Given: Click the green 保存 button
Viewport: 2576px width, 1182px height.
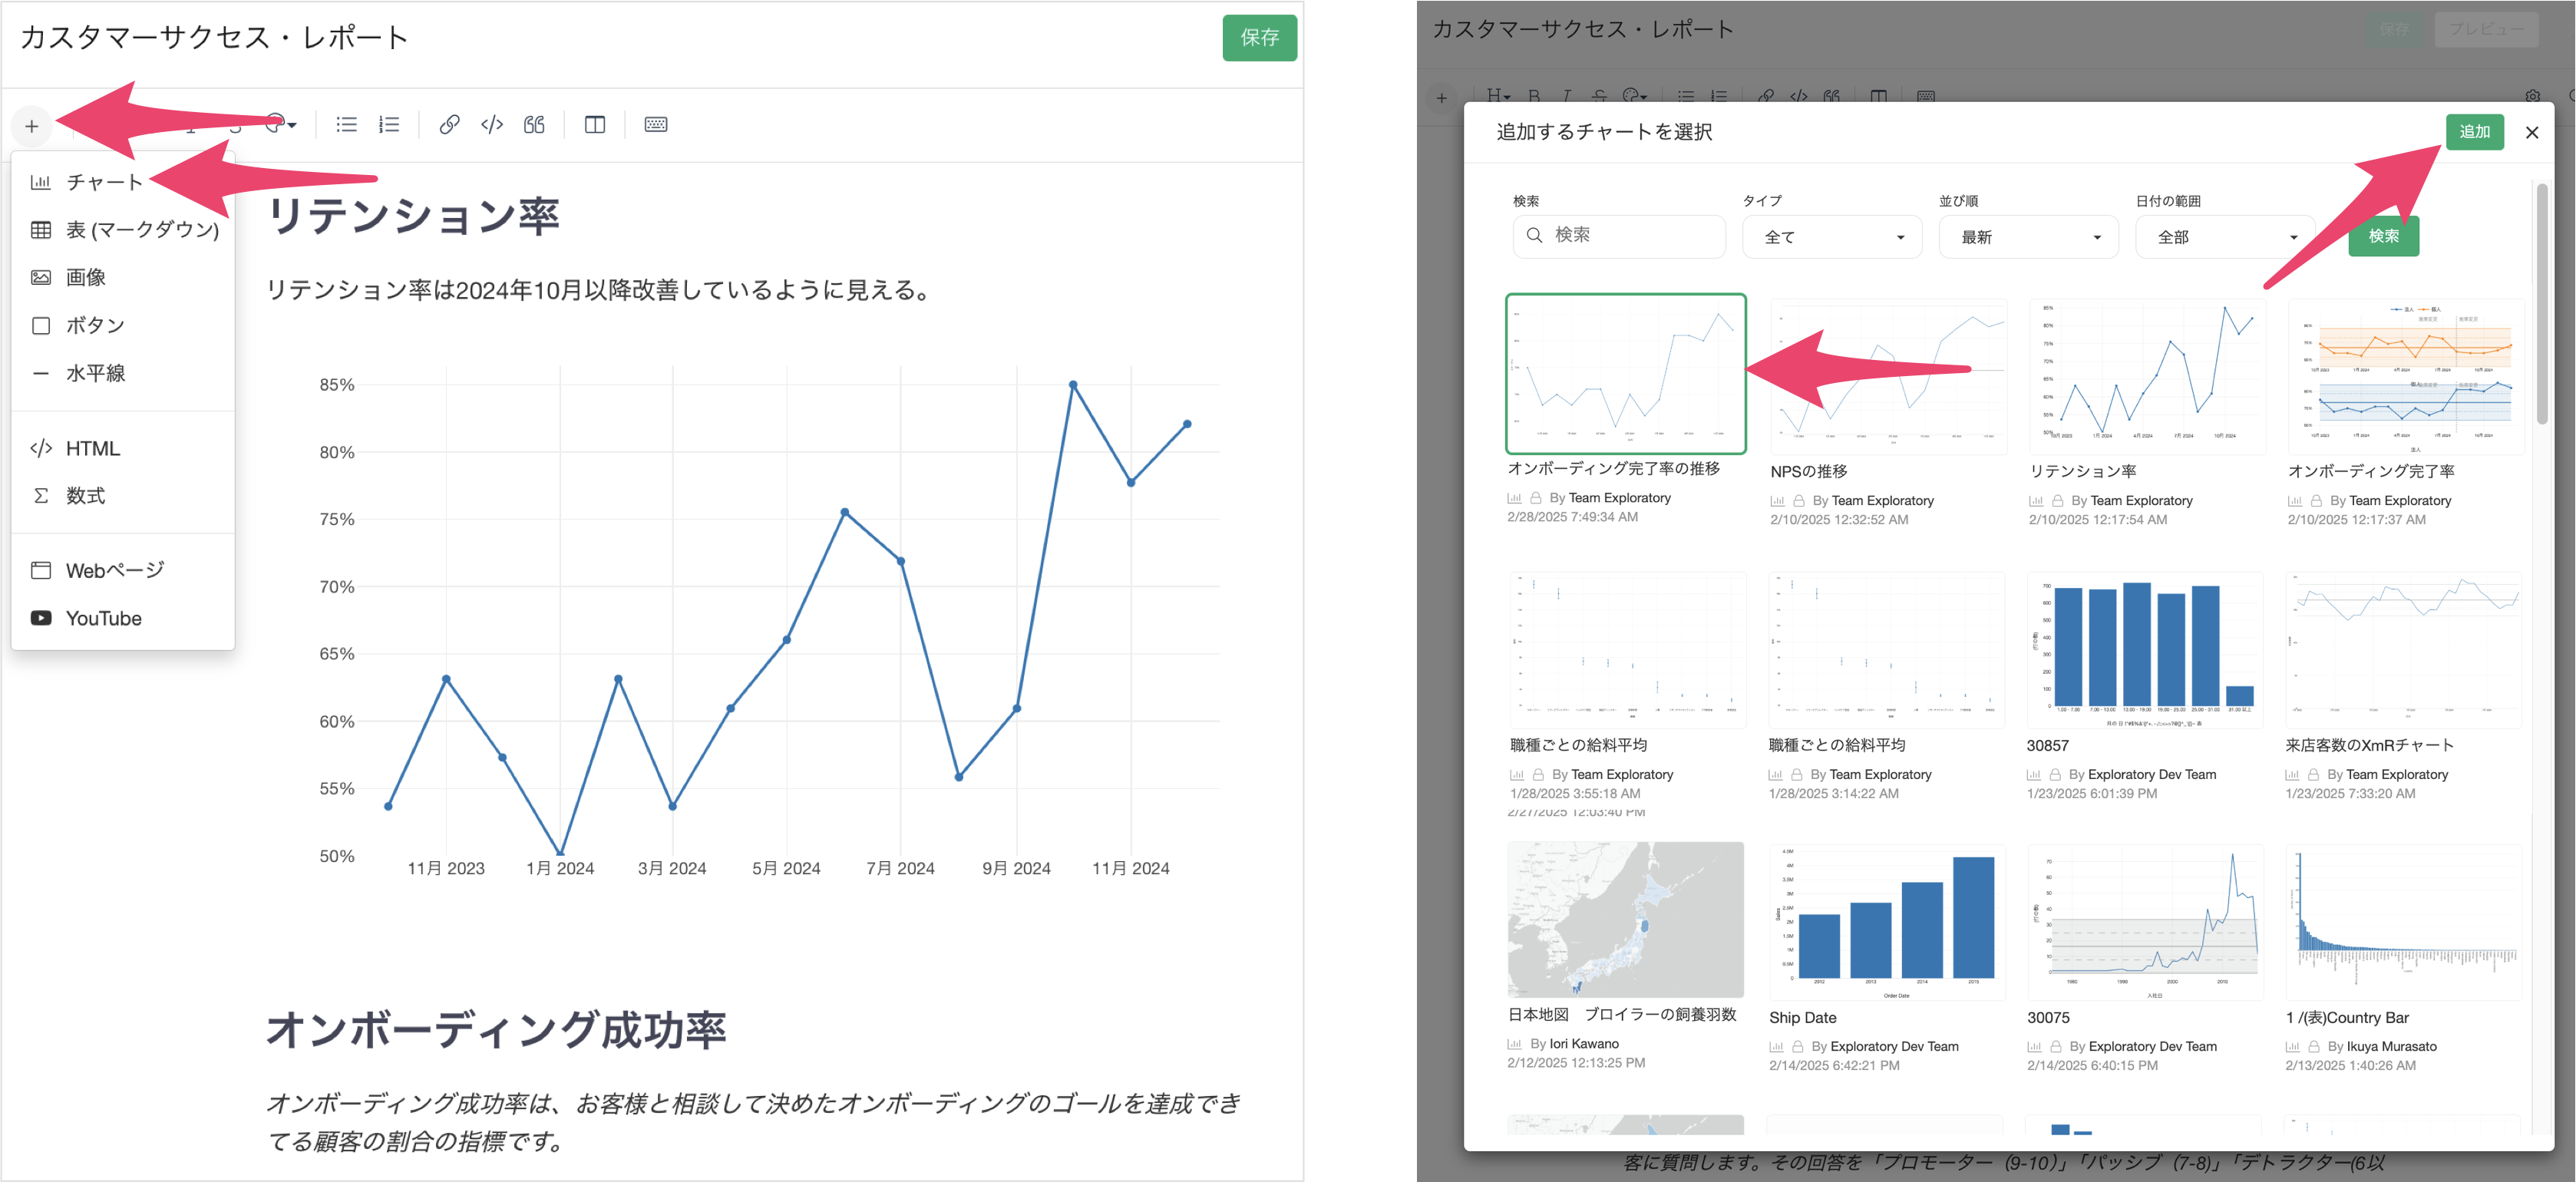Looking at the screenshot, I should coord(1258,38).
